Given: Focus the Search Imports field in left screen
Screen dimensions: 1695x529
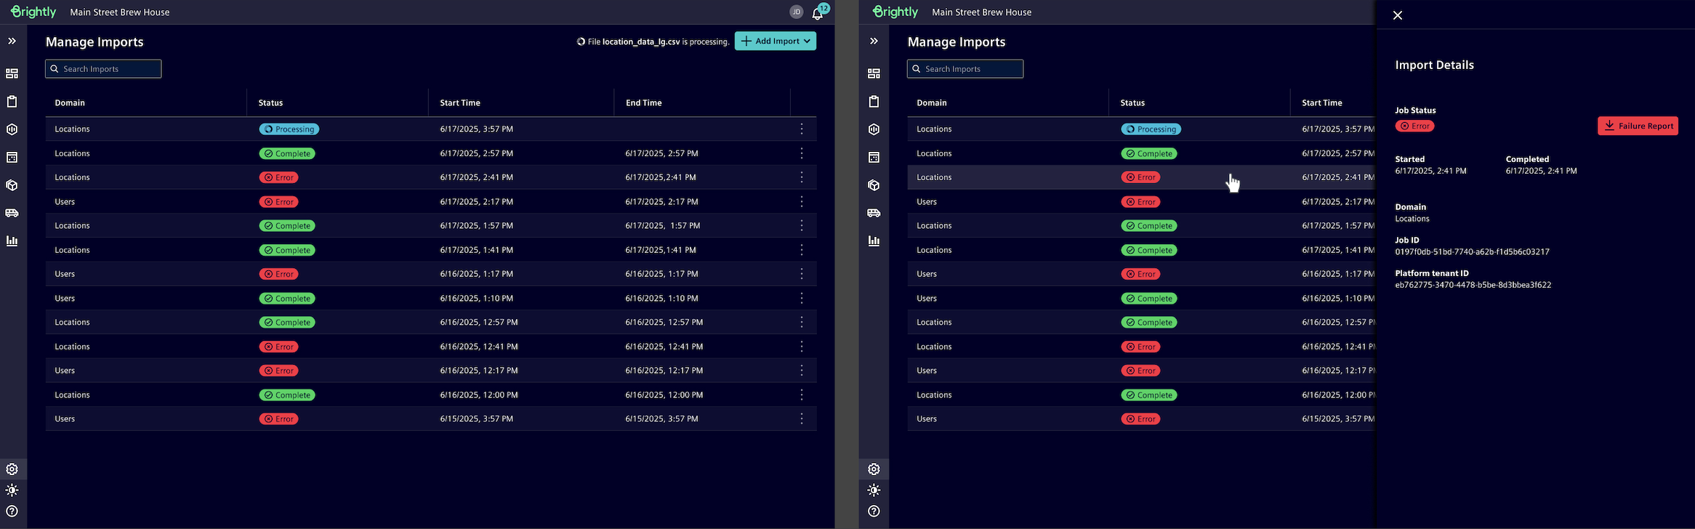Looking at the screenshot, I should point(103,69).
